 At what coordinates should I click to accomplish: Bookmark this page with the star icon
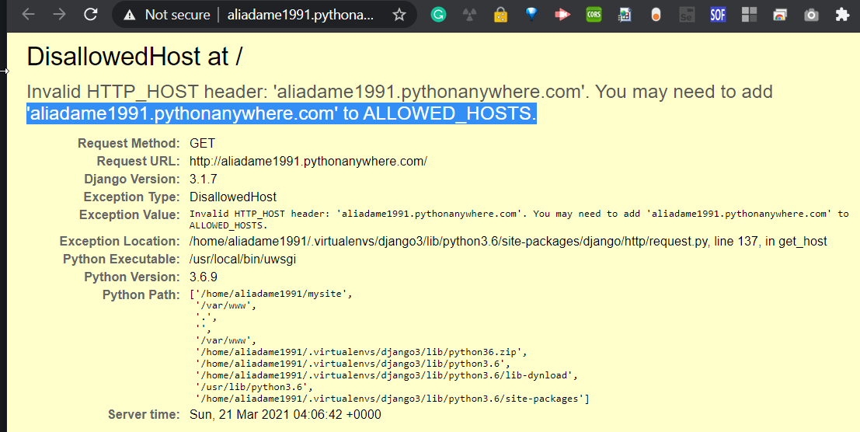(399, 15)
